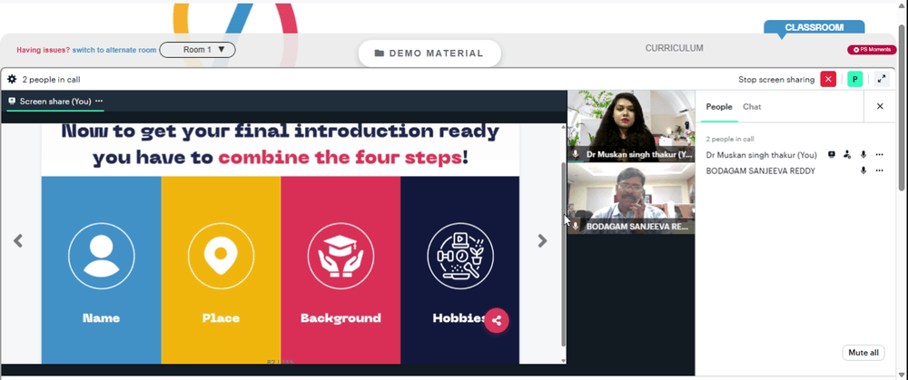Click the folder icon in Demo Material
Screen dimensions: 908x380
[x=380, y=54]
